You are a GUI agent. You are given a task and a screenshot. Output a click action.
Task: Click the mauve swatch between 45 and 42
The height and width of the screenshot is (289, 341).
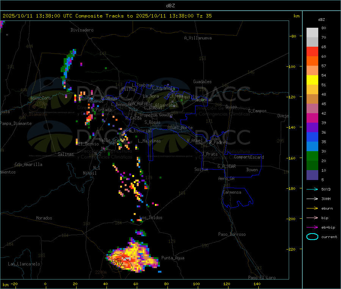pos(312,109)
